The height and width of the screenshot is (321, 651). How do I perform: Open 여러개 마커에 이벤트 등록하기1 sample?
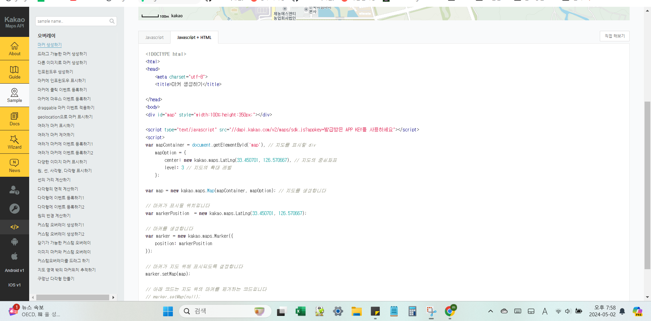65,144
